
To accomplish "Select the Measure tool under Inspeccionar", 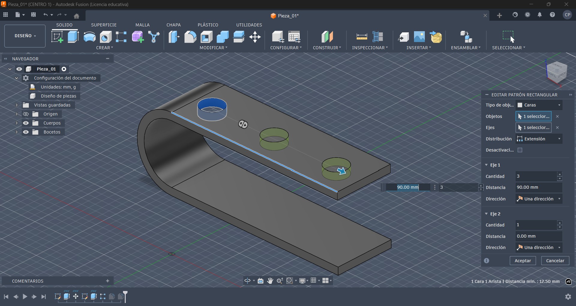I will [x=361, y=37].
